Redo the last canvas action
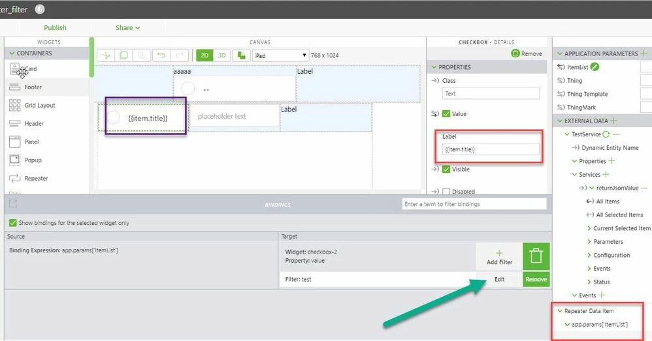 tap(180, 55)
